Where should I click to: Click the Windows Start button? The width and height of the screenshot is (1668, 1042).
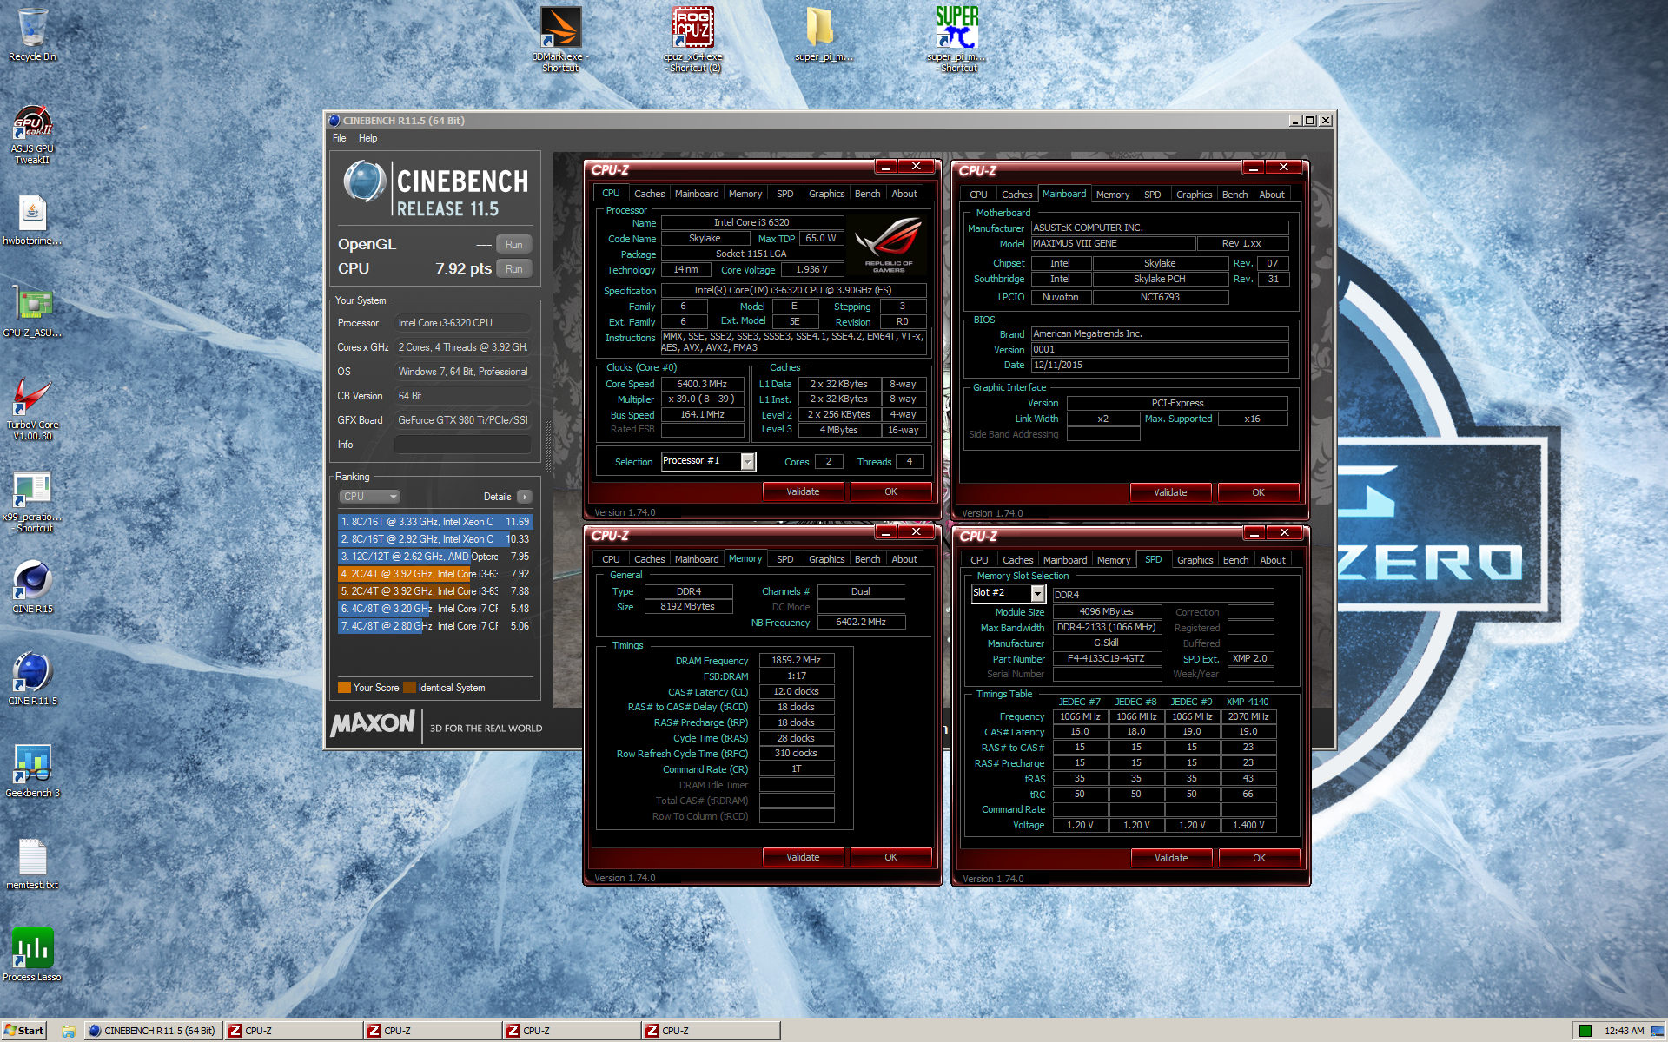[x=24, y=1031]
